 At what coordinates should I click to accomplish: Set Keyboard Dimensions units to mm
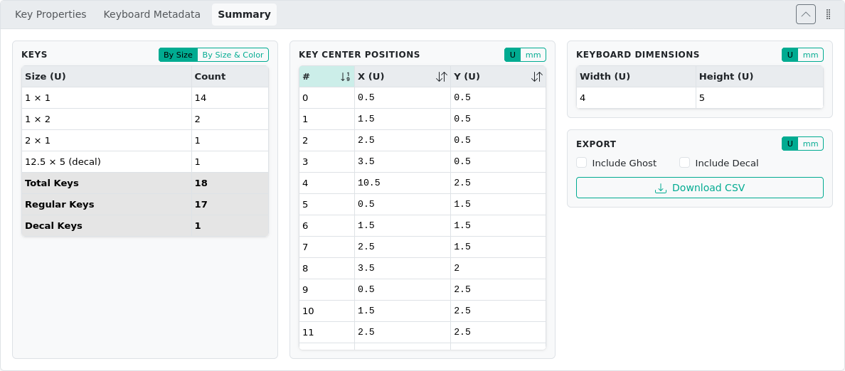(810, 55)
